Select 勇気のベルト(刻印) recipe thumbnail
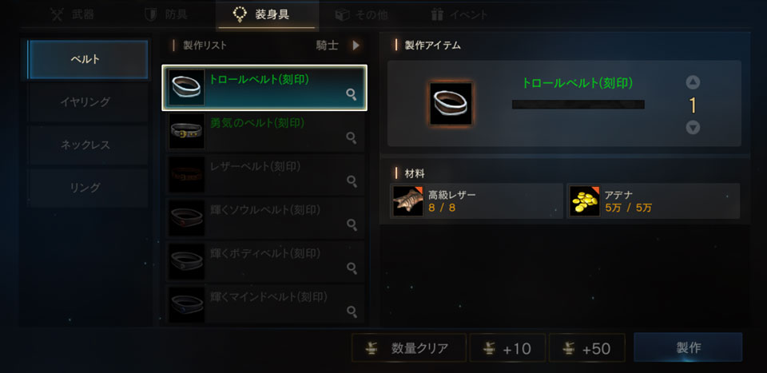The image size is (767, 373). (187, 131)
